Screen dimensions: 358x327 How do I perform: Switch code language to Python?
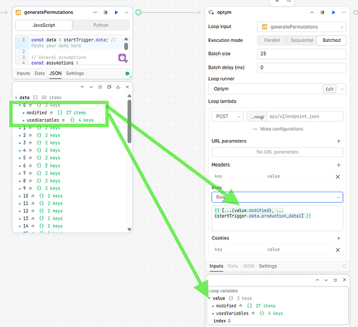click(x=101, y=26)
